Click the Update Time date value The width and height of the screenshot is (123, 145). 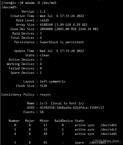coord(62,51)
